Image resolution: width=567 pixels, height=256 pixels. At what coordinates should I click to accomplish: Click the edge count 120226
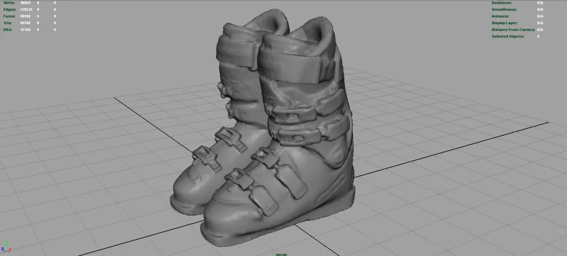click(26, 9)
